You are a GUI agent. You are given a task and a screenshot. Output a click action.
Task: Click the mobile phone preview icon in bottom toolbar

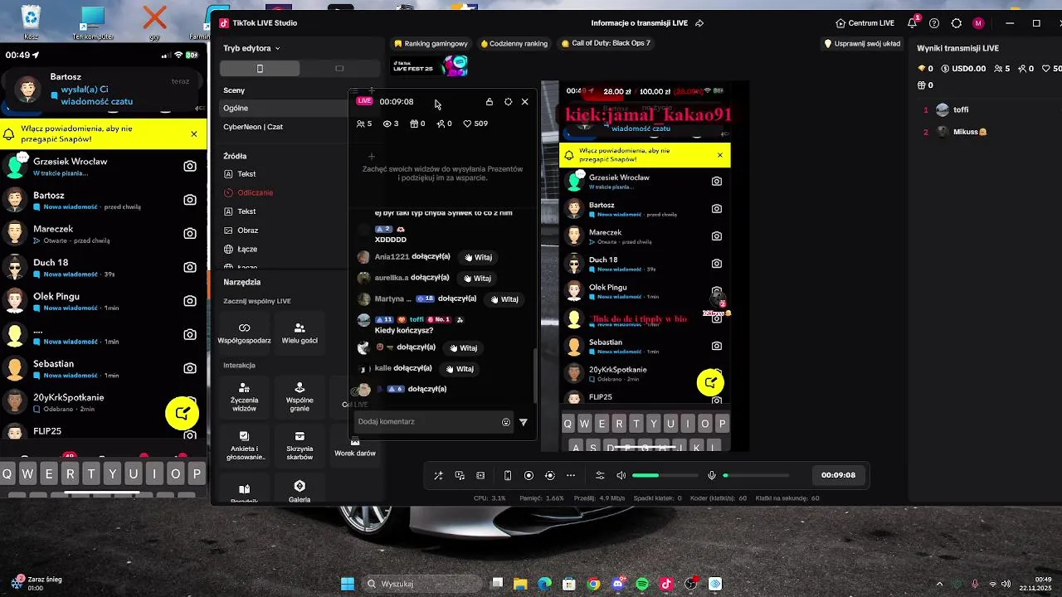[508, 475]
